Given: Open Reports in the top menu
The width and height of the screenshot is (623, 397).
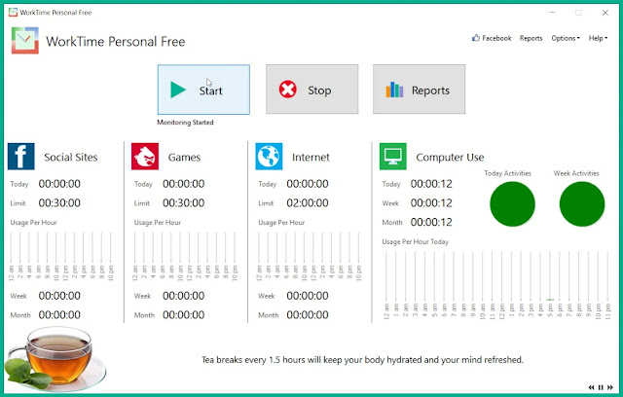Looking at the screenshot, I should (531, 38).
